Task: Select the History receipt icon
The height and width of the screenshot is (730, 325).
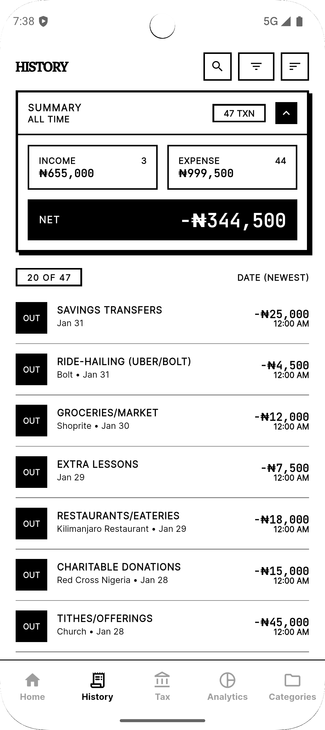Action: [x=97, y=680]
